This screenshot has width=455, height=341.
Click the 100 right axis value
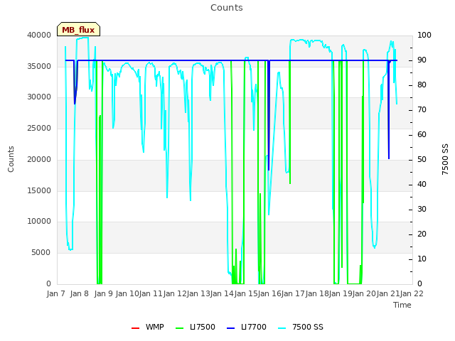(x=424, y=35)
